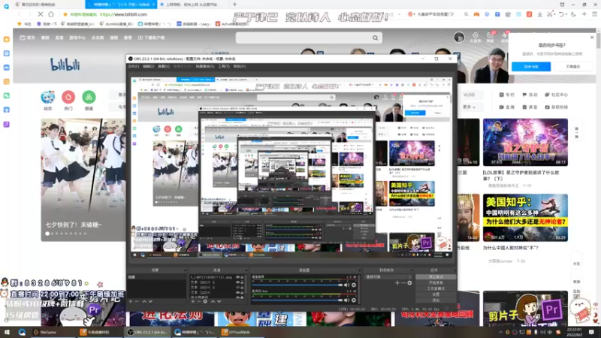Open the 编辑(E) menu in OBS

(x=148, y=66)
